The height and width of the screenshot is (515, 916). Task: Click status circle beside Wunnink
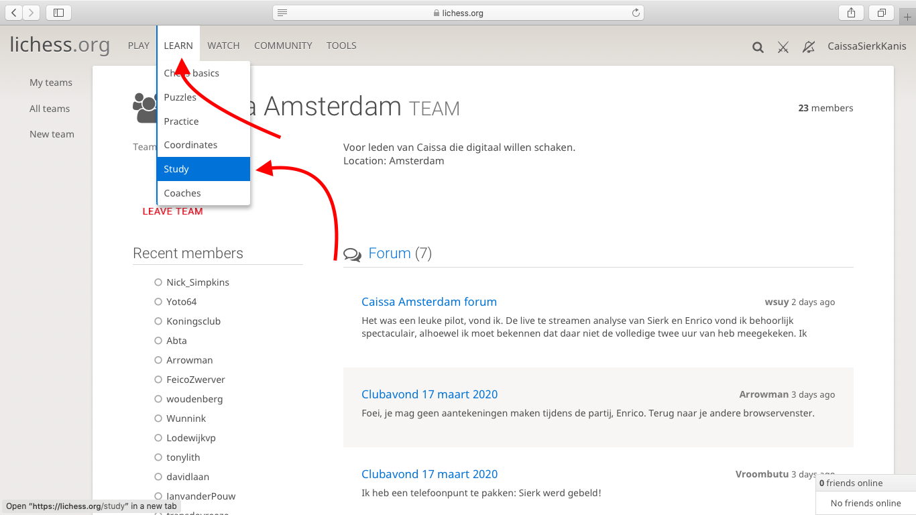coord(158,418)
